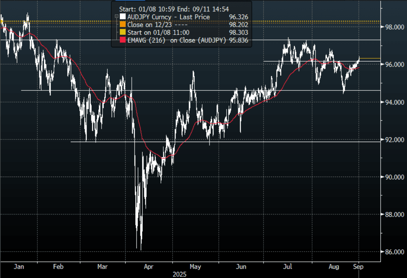Select the May label on time axis
This screenshot has height=278, width=407.
(x=196, y=267)
